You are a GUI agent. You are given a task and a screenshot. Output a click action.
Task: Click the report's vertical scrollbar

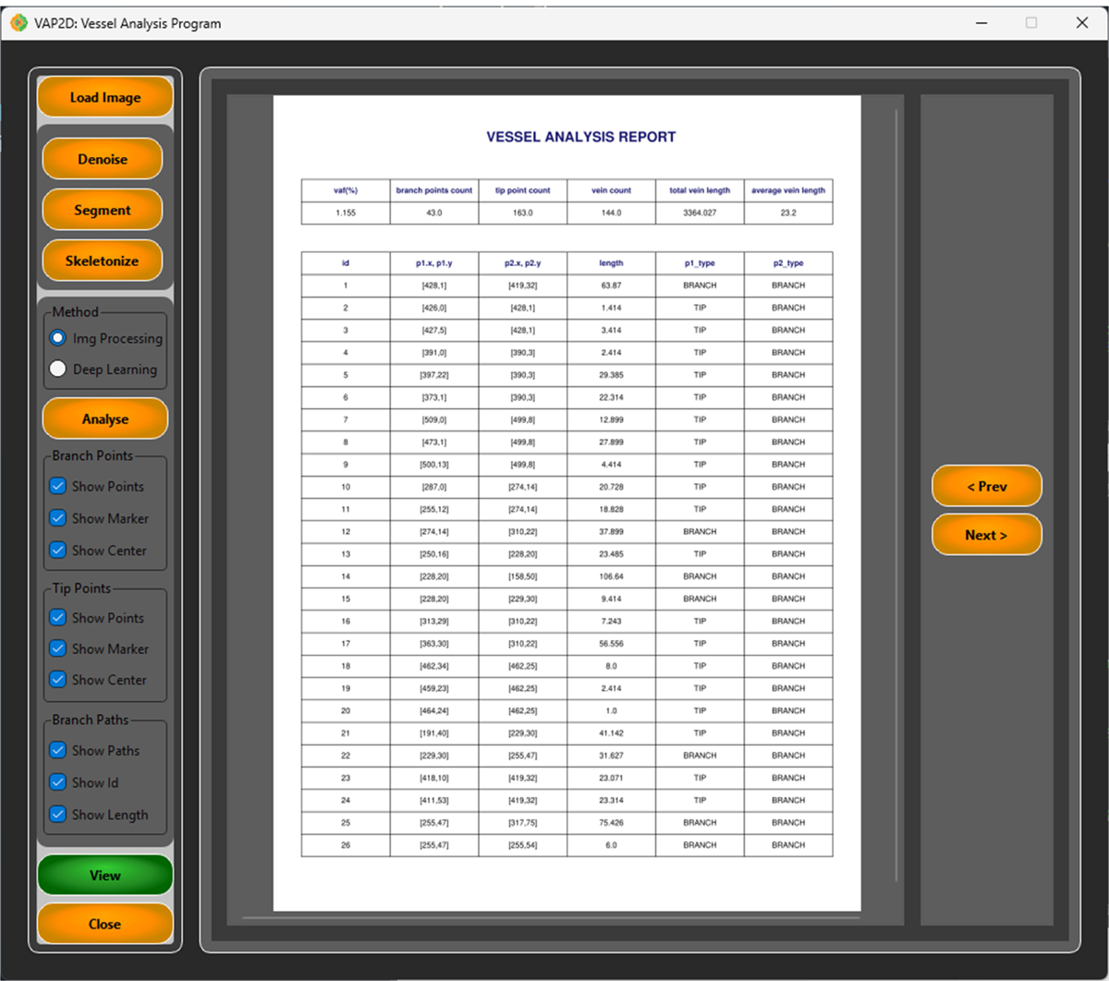[x=896, y=497]
